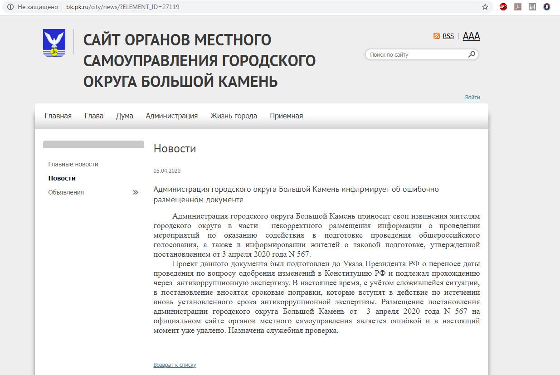Viewport: 560px width, 375px height.
Task: Click the date 05.04.2020
Action: point(167,171)
